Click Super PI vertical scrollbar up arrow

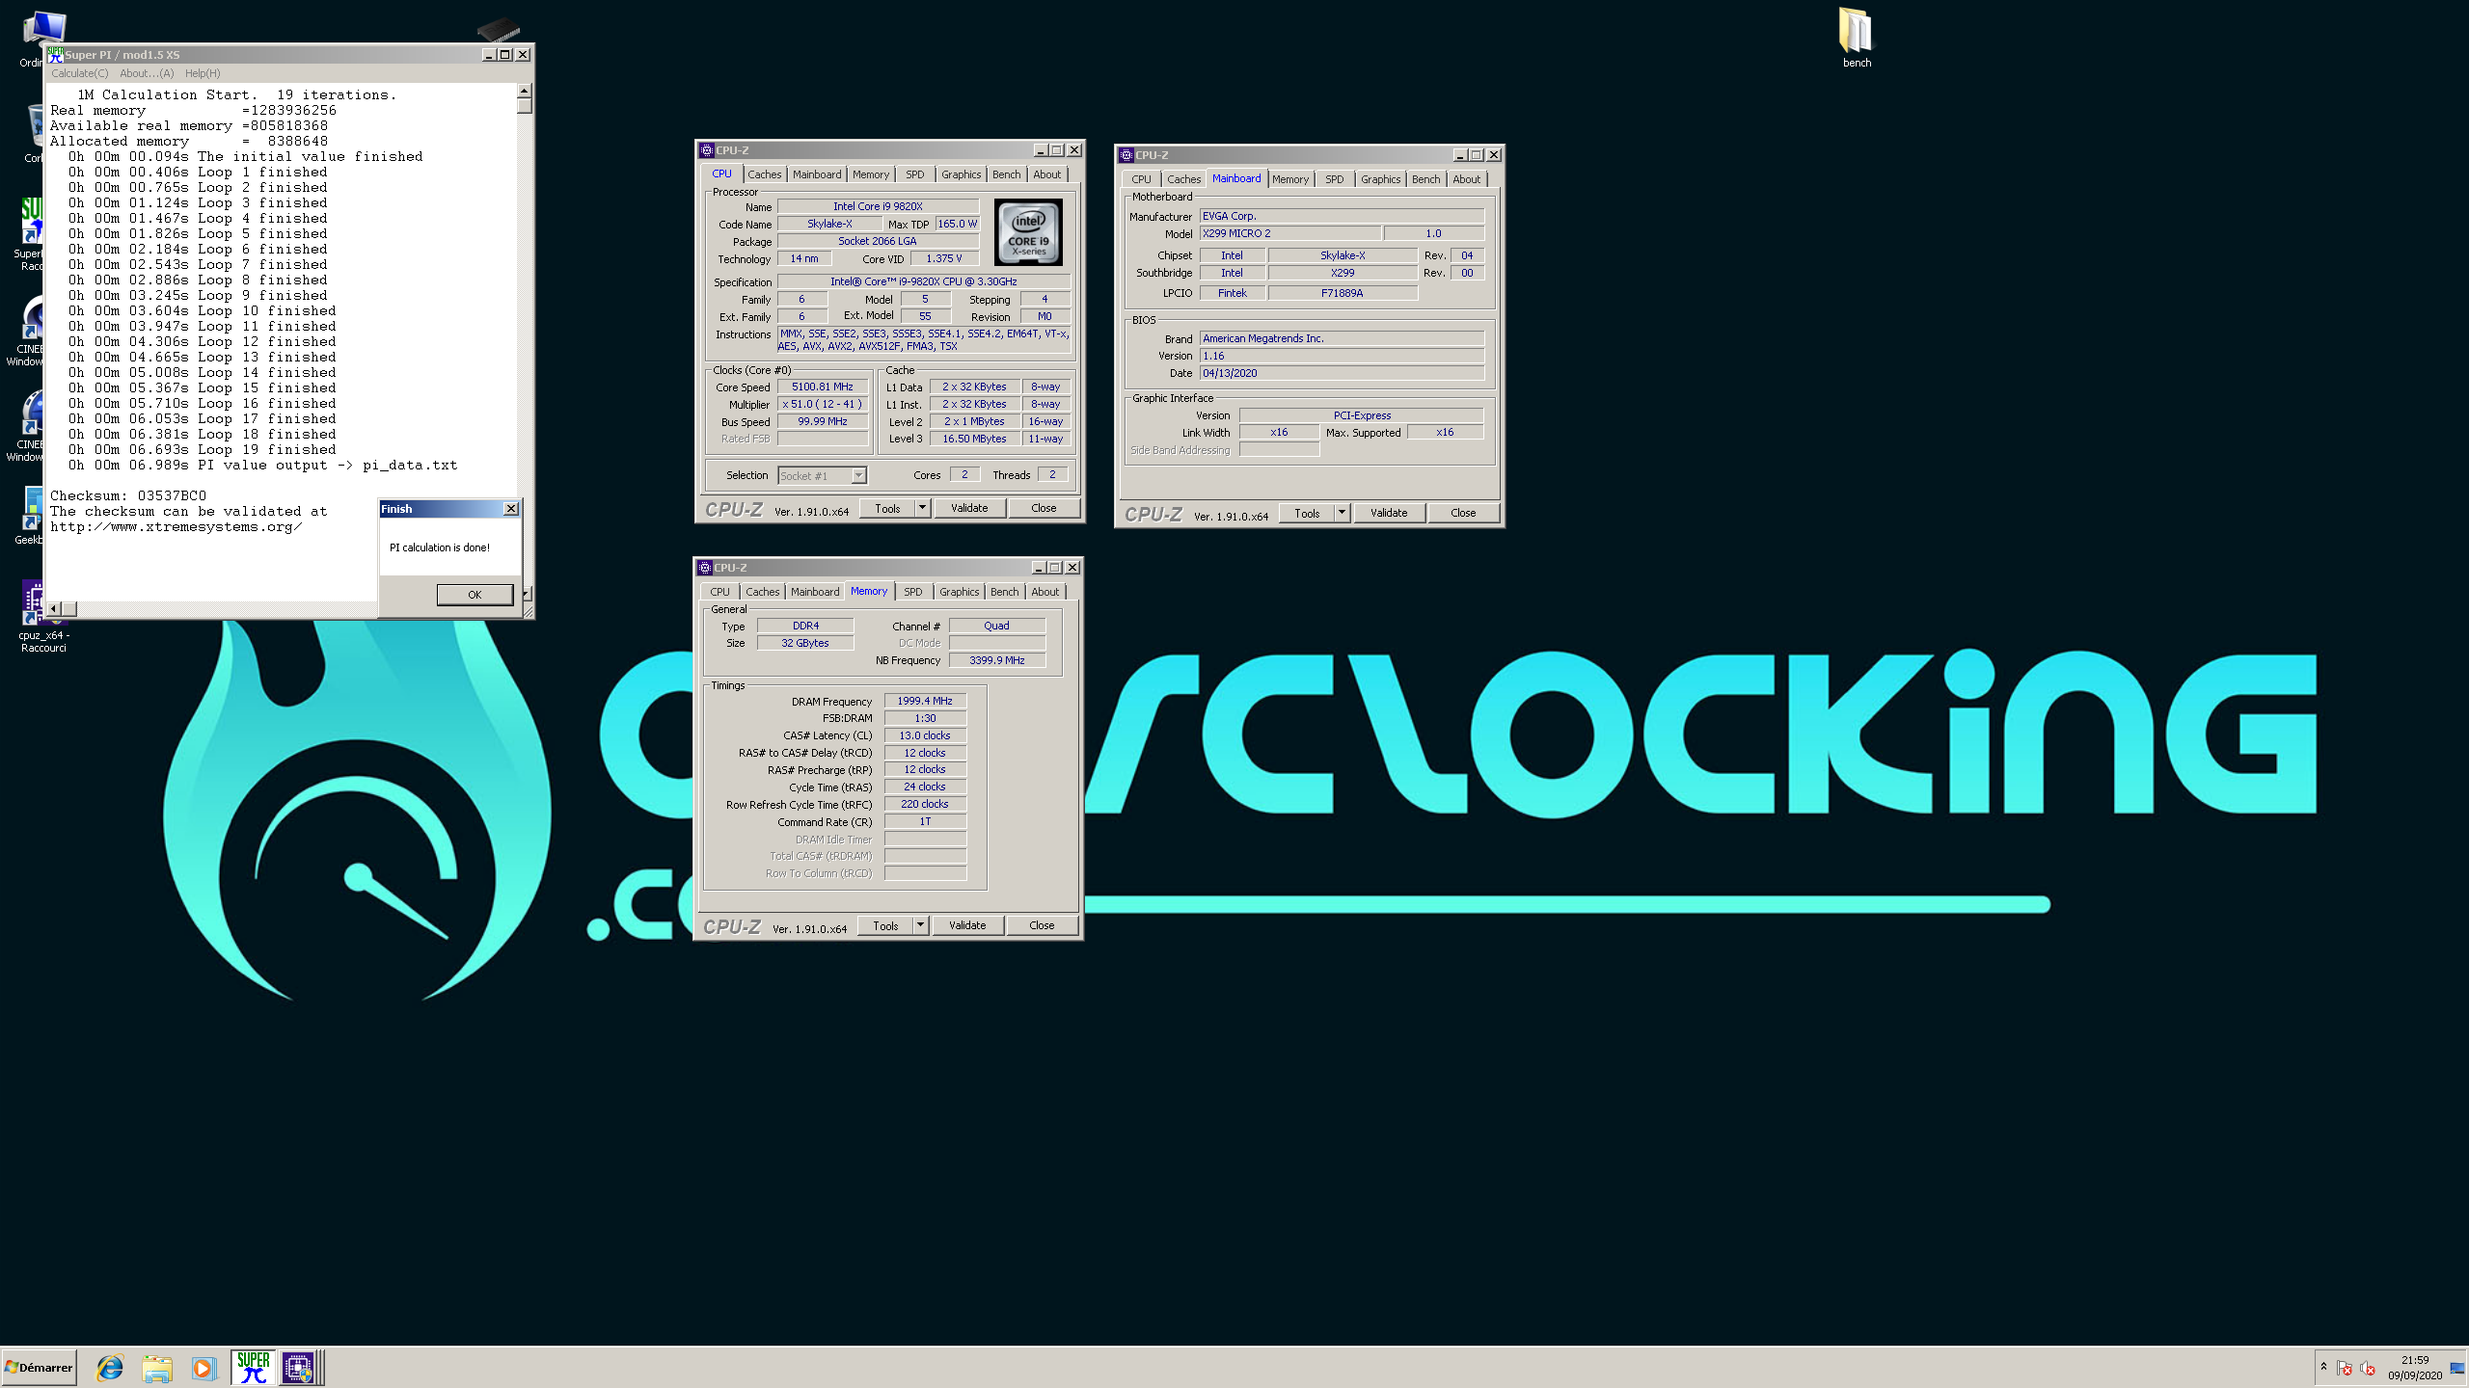(x=524, y=91)
